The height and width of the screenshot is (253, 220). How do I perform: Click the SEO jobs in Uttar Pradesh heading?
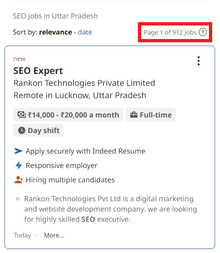(55, 16)
